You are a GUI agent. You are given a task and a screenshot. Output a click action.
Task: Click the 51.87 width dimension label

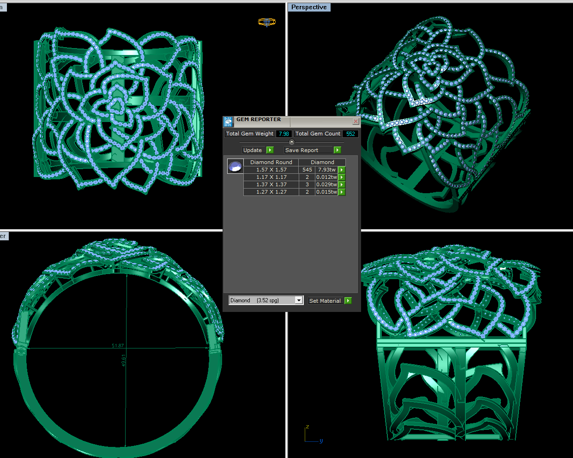pyautogui.click(x=118, y=346)
